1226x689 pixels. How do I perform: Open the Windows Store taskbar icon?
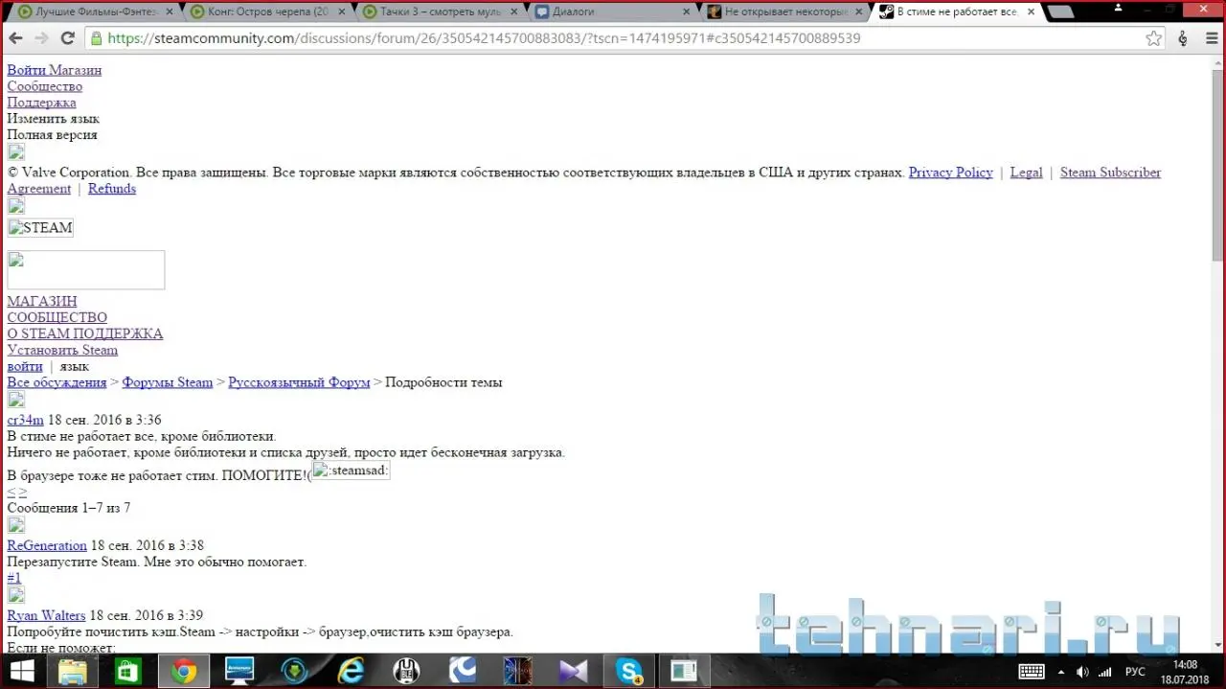point(127,671)
